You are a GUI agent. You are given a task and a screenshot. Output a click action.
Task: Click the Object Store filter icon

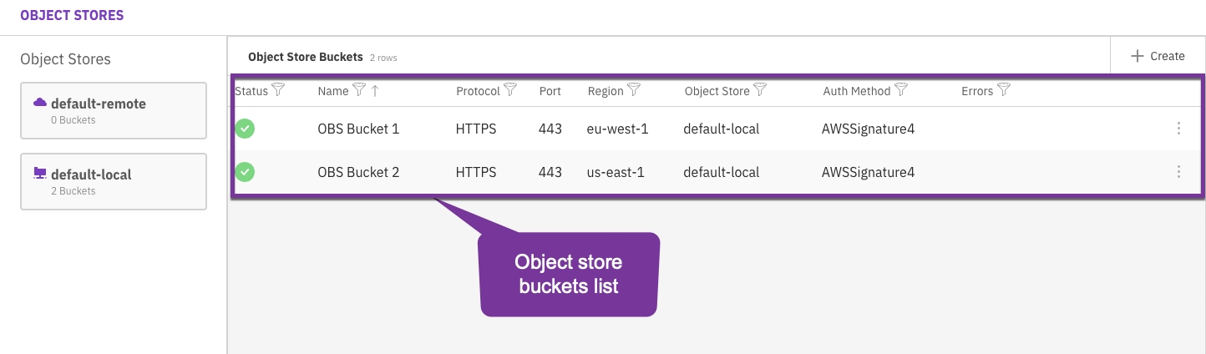coord(760,90)
